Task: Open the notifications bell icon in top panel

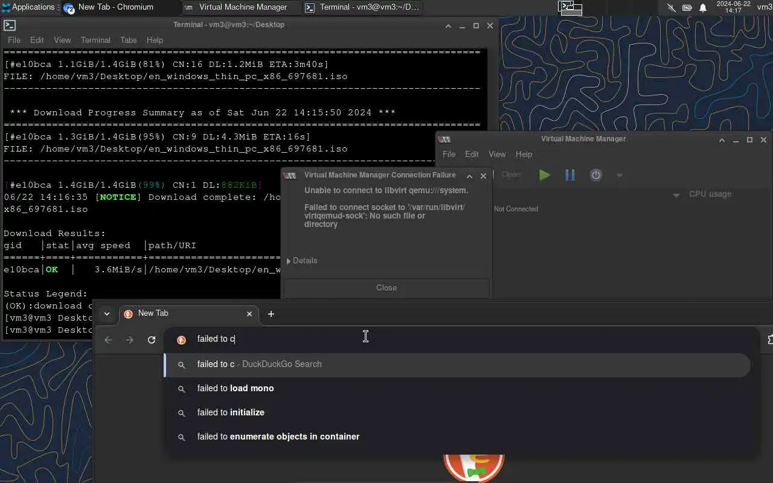Action: [x=703, y=8]
